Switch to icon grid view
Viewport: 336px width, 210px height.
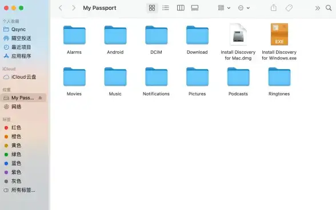pyautogui.click(x=152, y=8)
